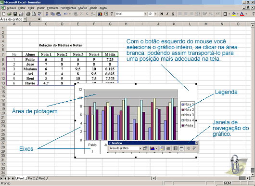Screen dimensions: 255x186
Task: Click the Save floppy disk icon
Action: coord(15,14)
